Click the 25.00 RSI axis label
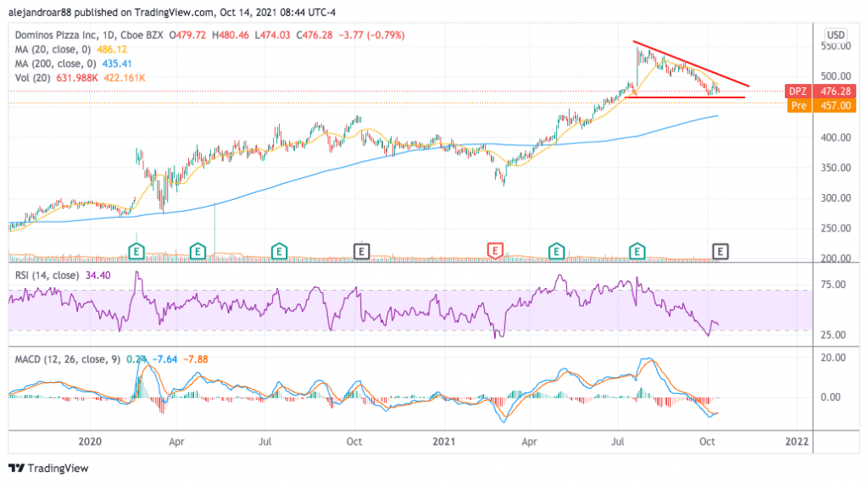The height and width of the screenshot is (483, 868). coord(833,336)
